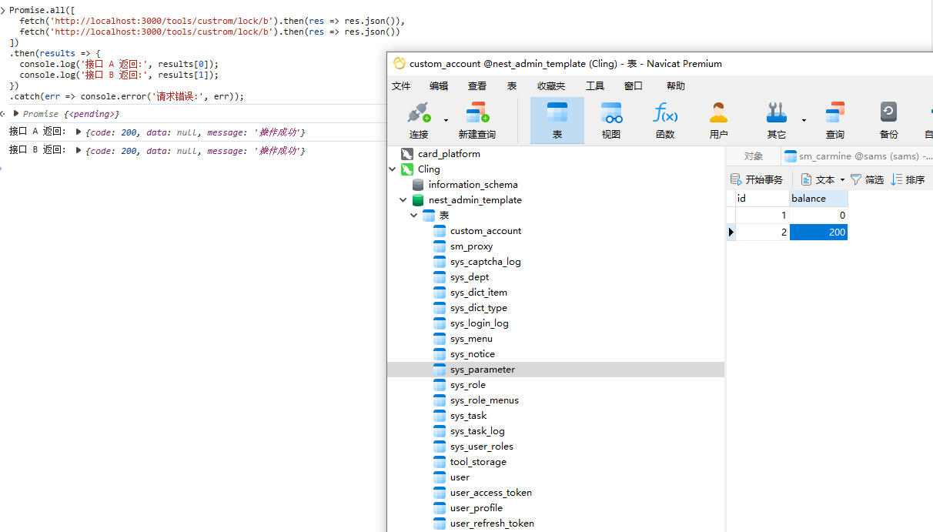Open the 编辑 menu
This screenshot has height=532, width=933.
pos(439,86)
